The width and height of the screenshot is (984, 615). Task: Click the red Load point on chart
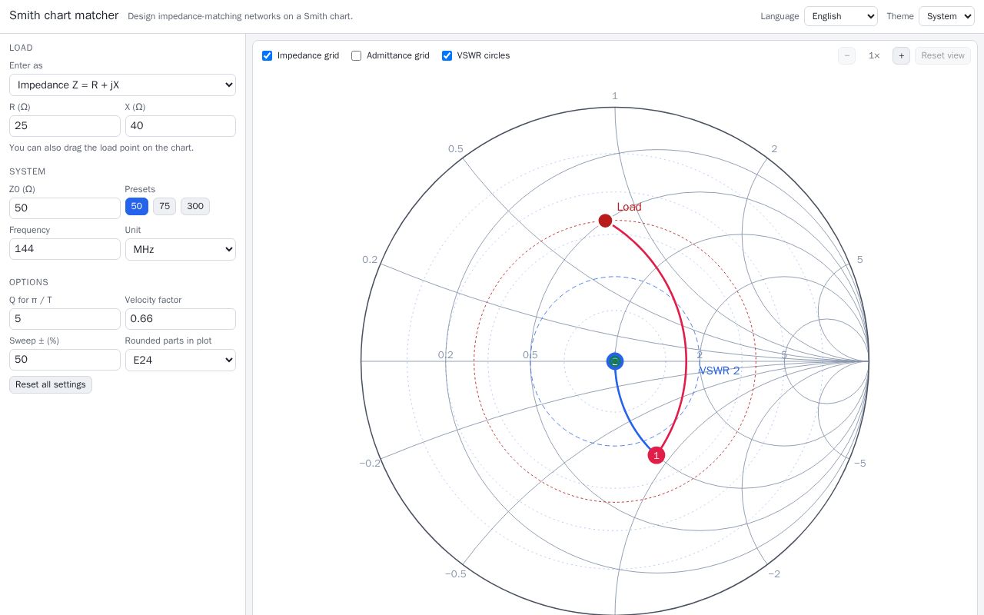pyautogui.click(x=605, y=221)
